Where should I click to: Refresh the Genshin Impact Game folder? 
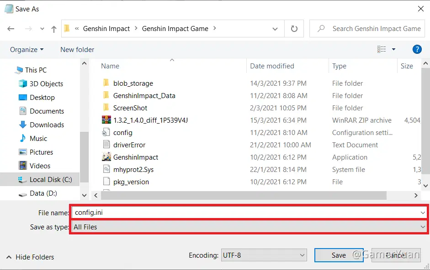[x=294, y=28]
